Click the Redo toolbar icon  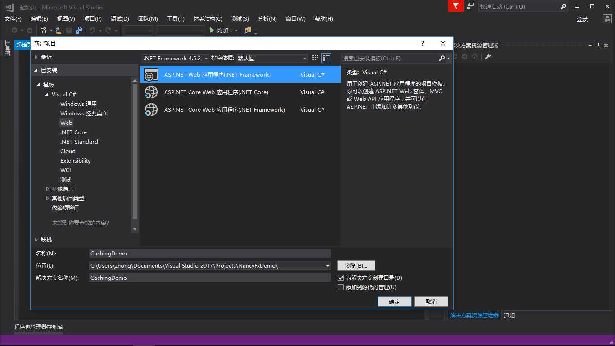(108, 30)
